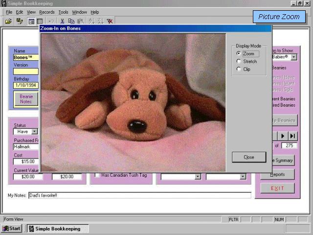Viewport: 313px width, 235px height.
Task: Click the Form View toolbar icon
Action: 31,21
